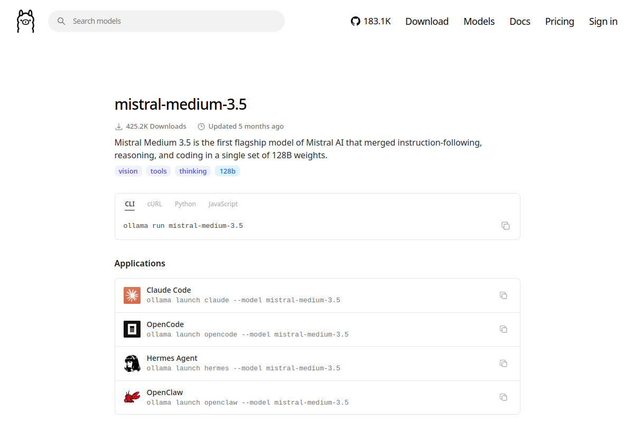Screen dimensions: 634x422
Task: Click the Claude Code name
Action: tap(169, 290)
